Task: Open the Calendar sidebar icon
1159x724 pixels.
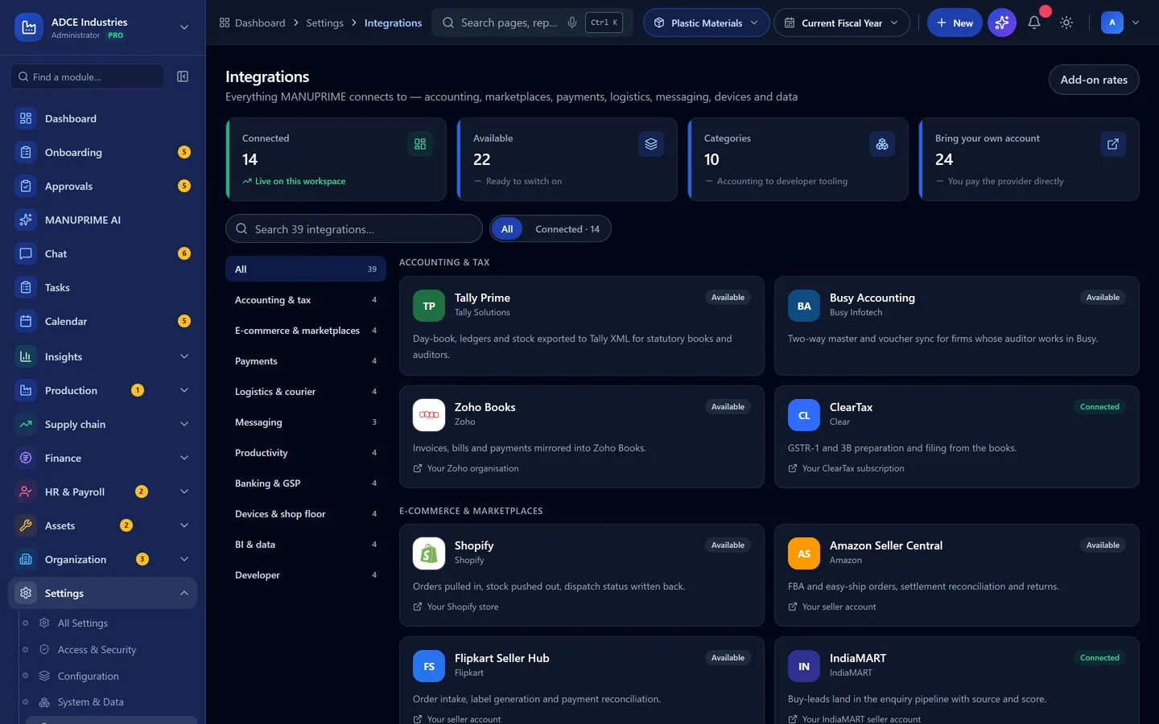Action: tap(26, 321)
